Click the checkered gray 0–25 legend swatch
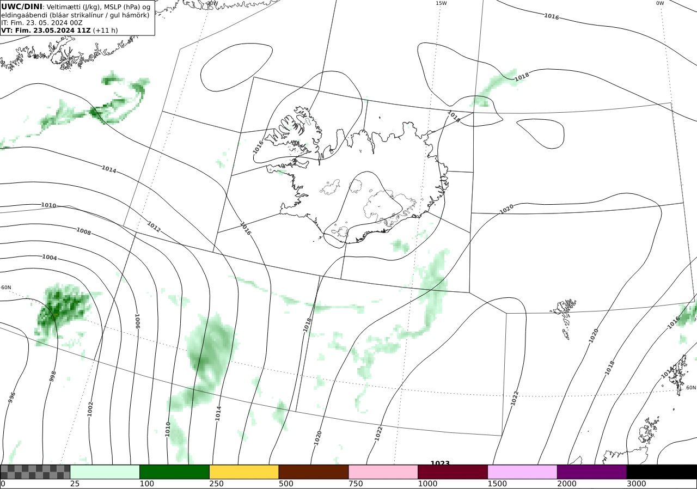This screenshot has height=489, width=697. pyautogui.click(x=35, y=472)
